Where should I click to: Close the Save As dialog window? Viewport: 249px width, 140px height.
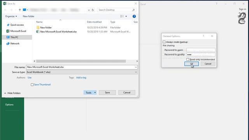(x=136, y=3)
